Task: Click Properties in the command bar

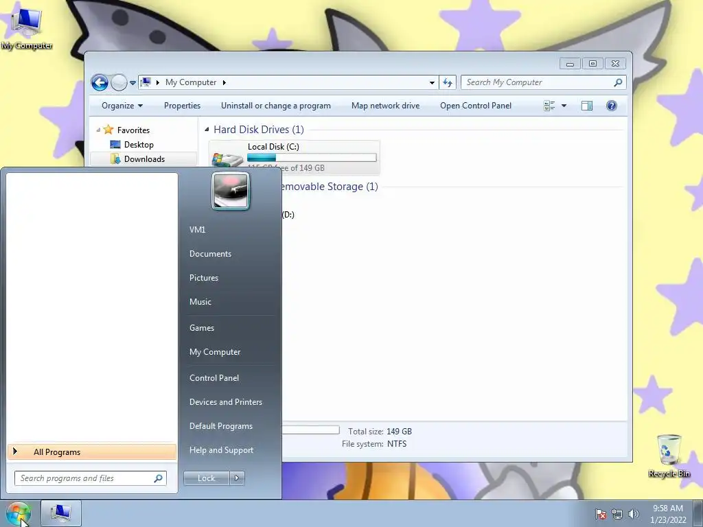Action: tap(182, 106)
